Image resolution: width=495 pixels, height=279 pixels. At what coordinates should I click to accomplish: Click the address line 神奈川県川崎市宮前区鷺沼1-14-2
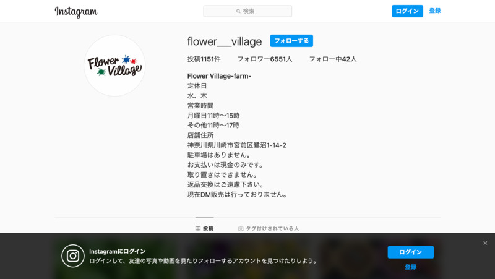coord(237,145)
